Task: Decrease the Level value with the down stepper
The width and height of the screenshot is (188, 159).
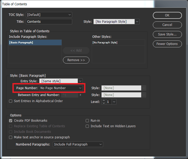Action: [x=104, y=103]
